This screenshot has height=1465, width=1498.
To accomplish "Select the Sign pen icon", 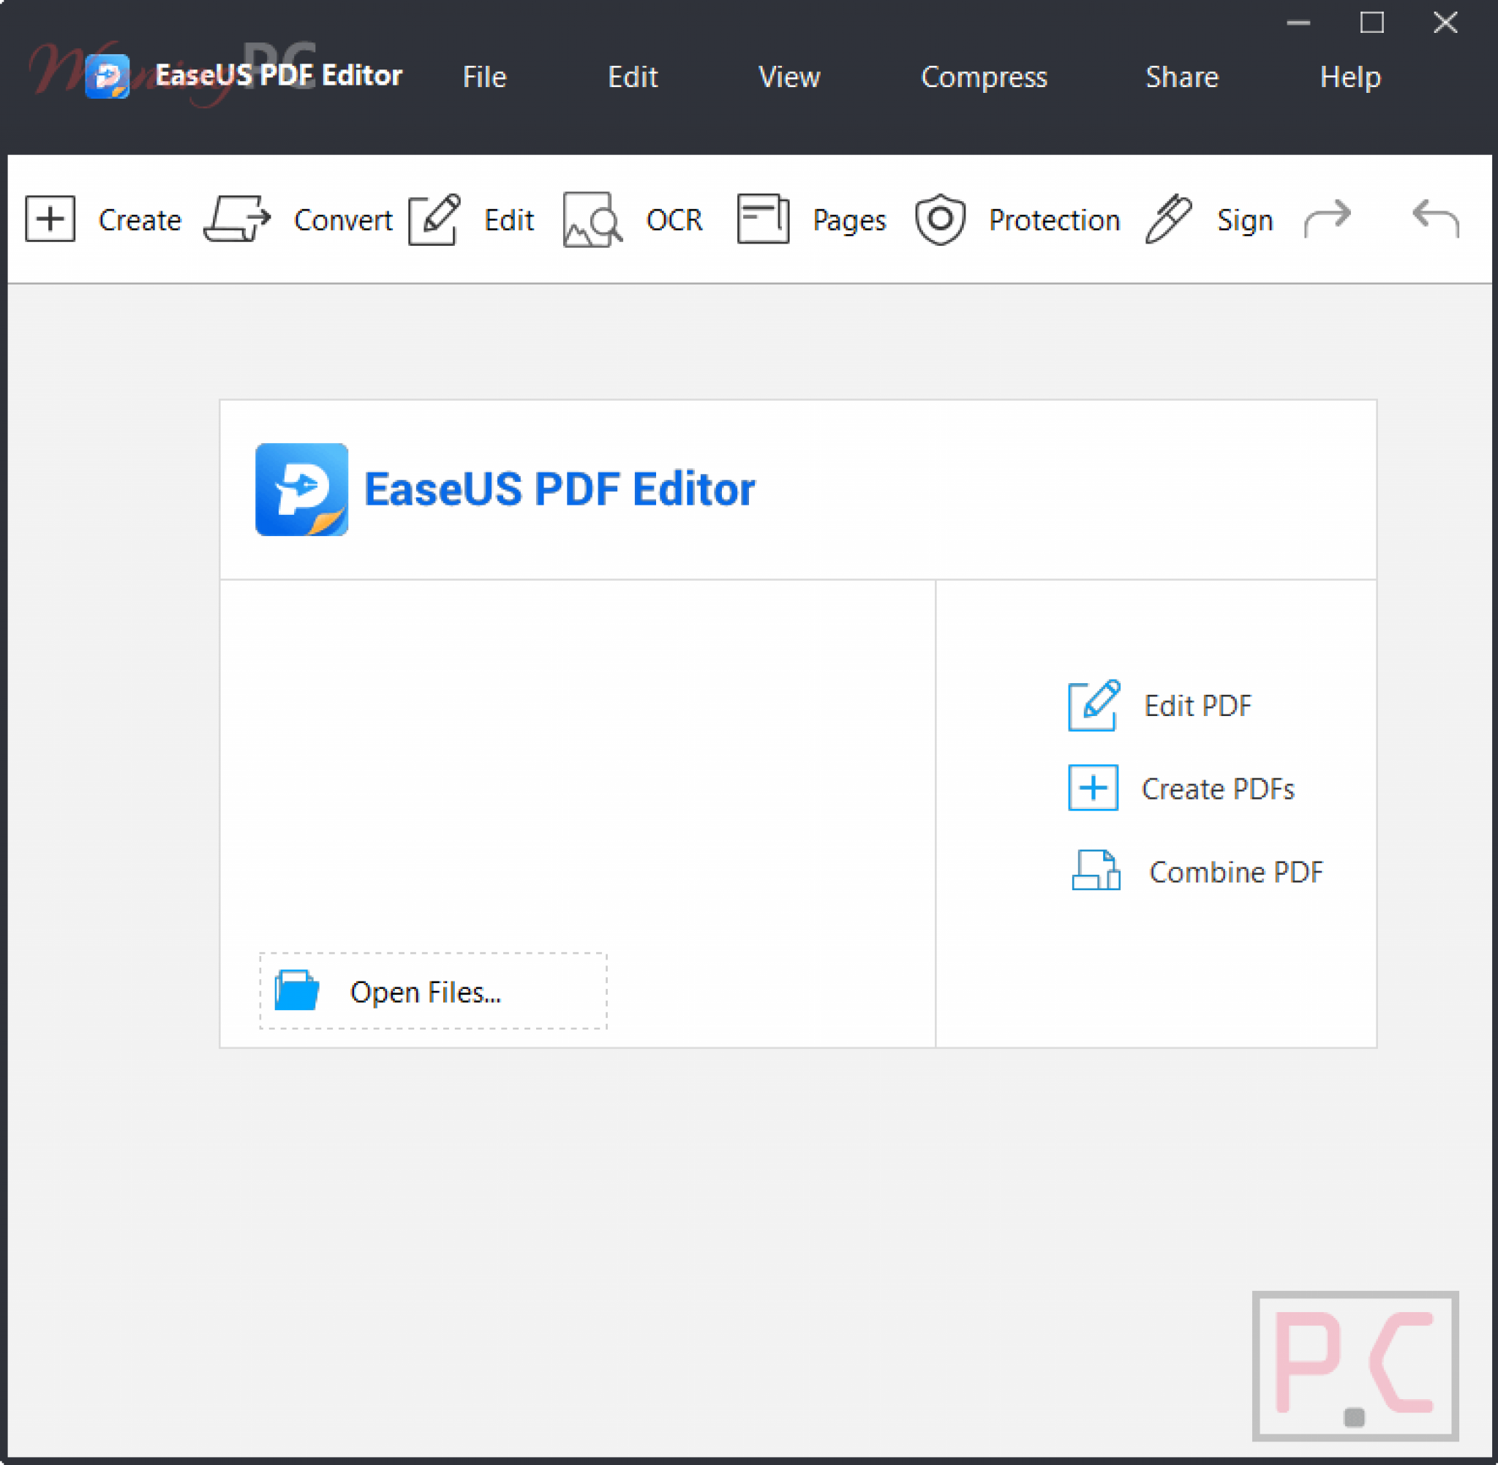I will coord(1168,219).
